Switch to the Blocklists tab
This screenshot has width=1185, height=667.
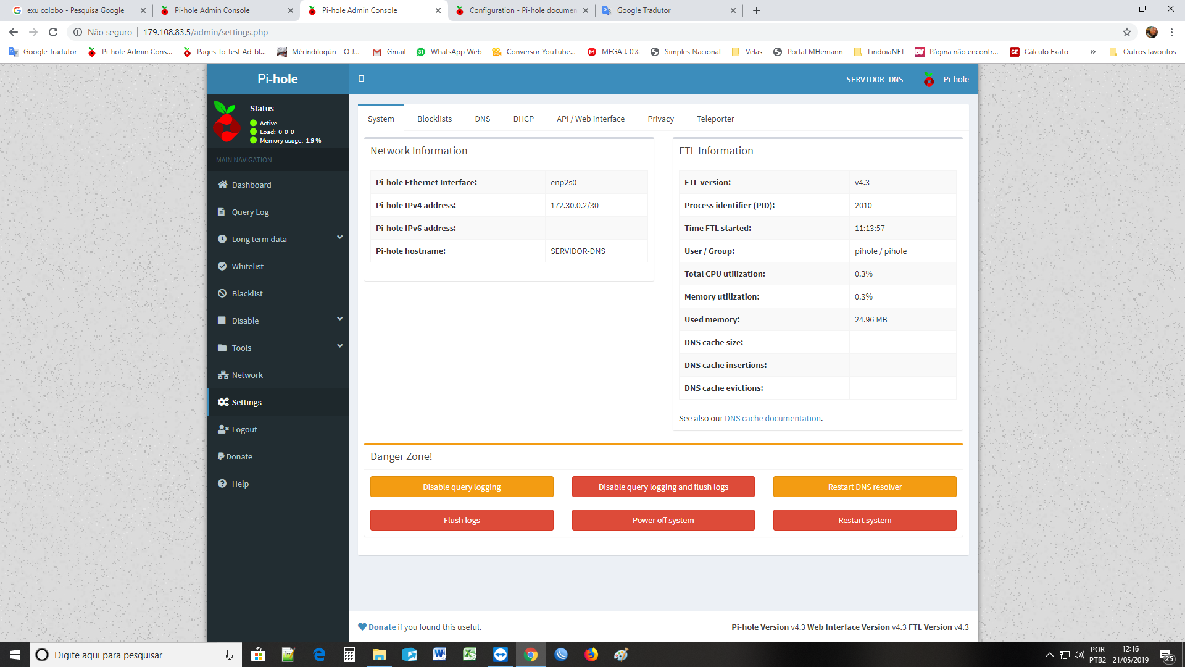click(434, 119)
